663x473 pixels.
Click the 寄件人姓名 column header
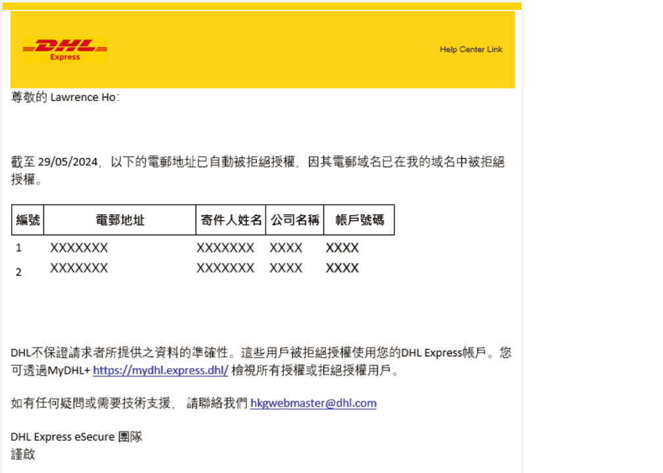coord(231,220)
